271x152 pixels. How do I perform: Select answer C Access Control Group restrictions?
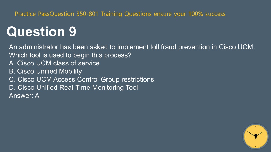[x=82, y=79]
